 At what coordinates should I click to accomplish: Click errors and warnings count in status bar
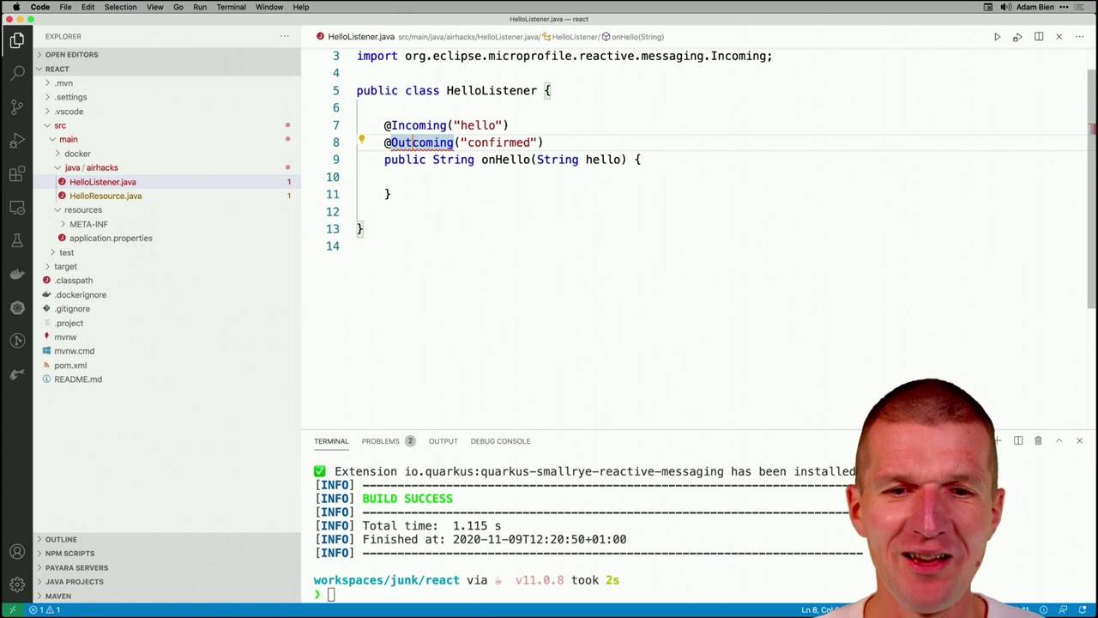click(45, 609)
